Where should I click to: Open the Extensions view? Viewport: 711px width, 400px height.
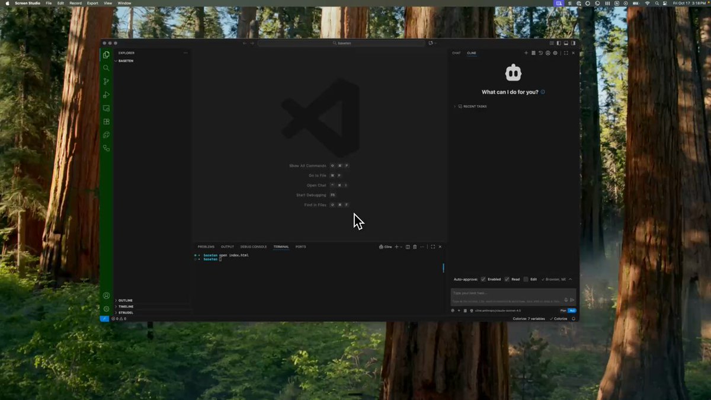pyautogui.click(x=106, y=121)
